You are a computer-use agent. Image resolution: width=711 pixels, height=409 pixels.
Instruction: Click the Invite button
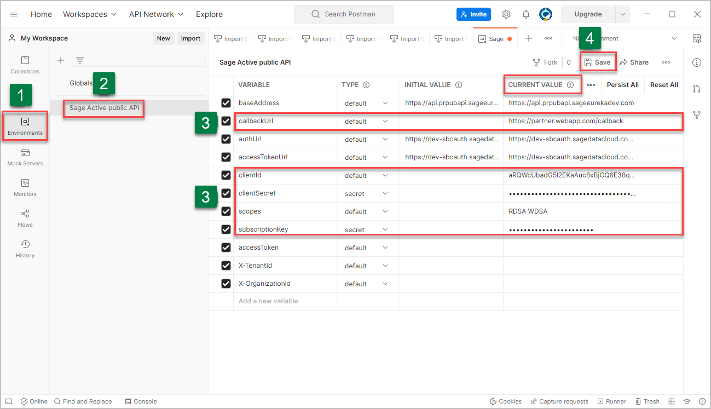point(473,14)
